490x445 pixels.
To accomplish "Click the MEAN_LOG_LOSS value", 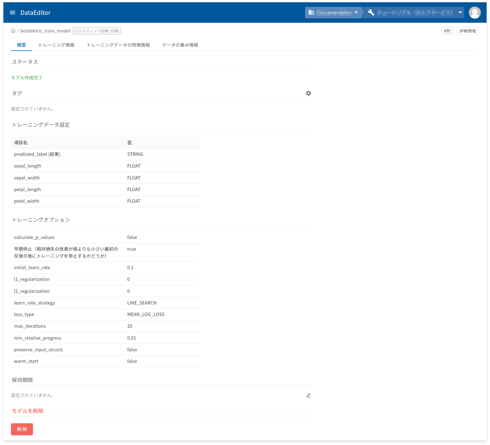I will (x=146, y=314).
